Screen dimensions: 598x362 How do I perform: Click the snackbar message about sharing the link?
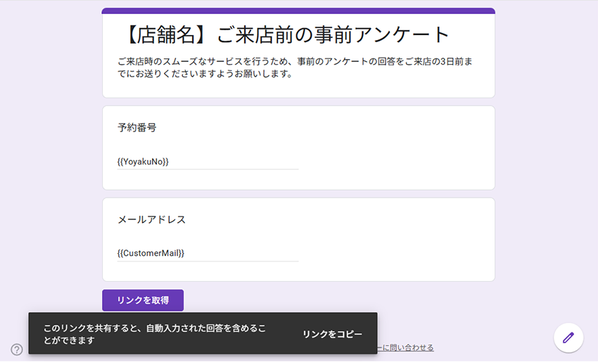pyautogui.click(x=155, y=334)
